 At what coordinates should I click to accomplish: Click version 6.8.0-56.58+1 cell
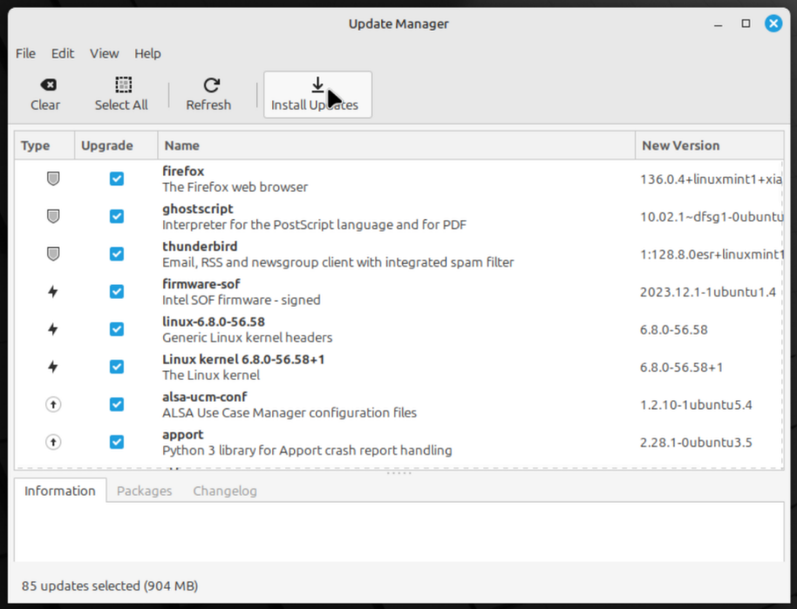(x=681, y=367)
